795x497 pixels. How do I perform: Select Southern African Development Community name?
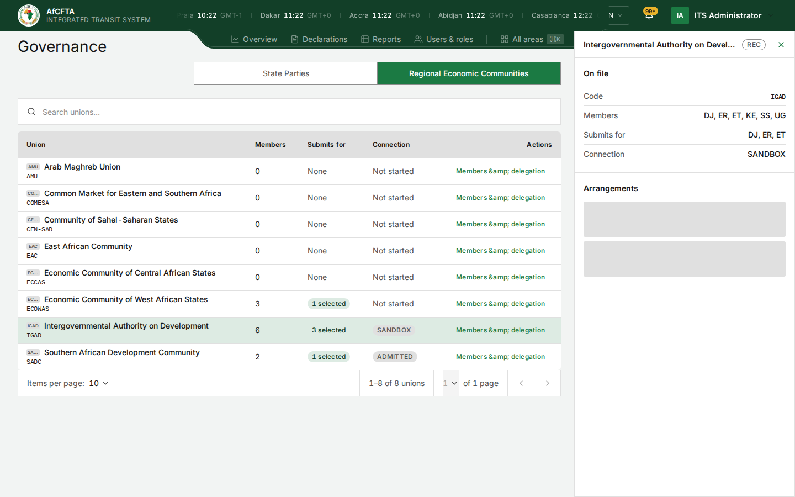122,352
